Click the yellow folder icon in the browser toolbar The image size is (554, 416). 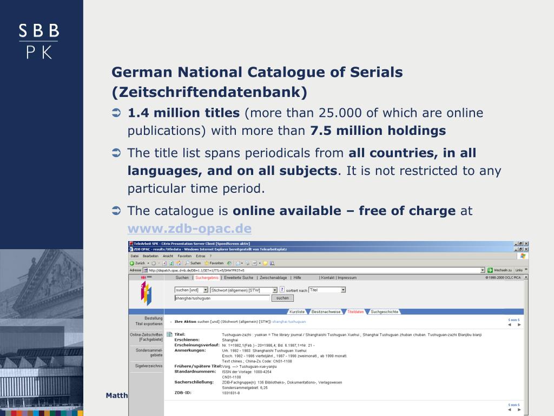point(265,263)
